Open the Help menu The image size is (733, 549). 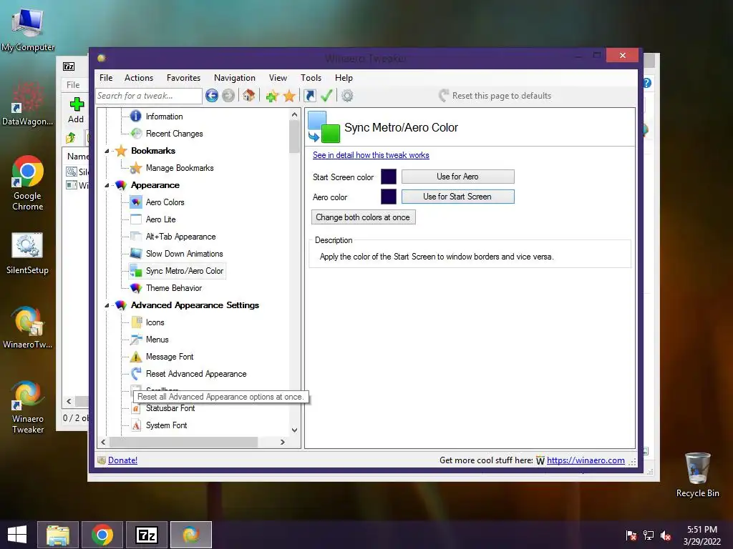344,77
